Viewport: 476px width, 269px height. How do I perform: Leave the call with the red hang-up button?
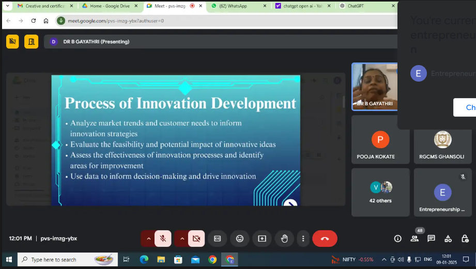click(325, 239)
